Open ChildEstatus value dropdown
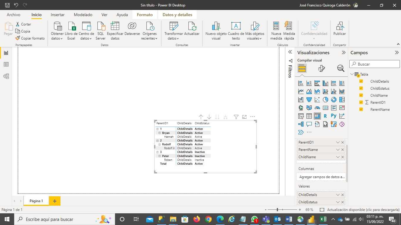Screen dimensions: 401x225 pos(338,202)
